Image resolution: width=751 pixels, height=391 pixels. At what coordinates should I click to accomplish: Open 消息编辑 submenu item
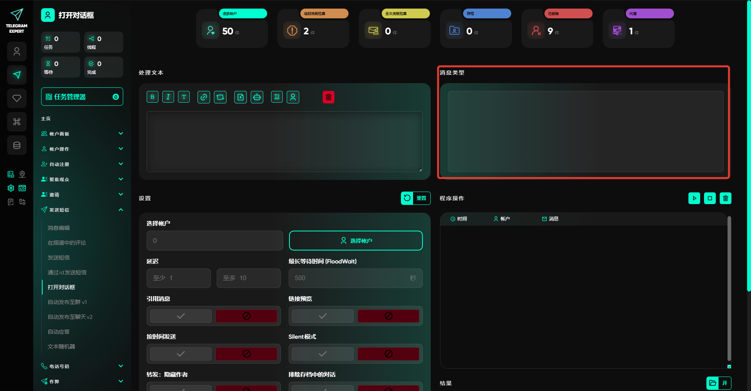[x=59, y=228]
